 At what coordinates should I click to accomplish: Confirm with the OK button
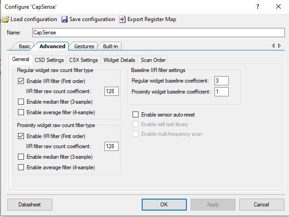coord(164,205)
